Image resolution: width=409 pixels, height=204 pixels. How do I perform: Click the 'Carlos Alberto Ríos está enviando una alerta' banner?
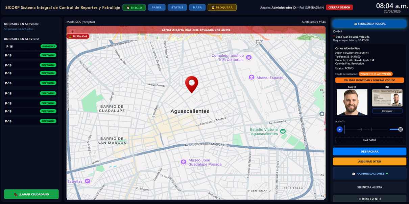tap(196, 30)
